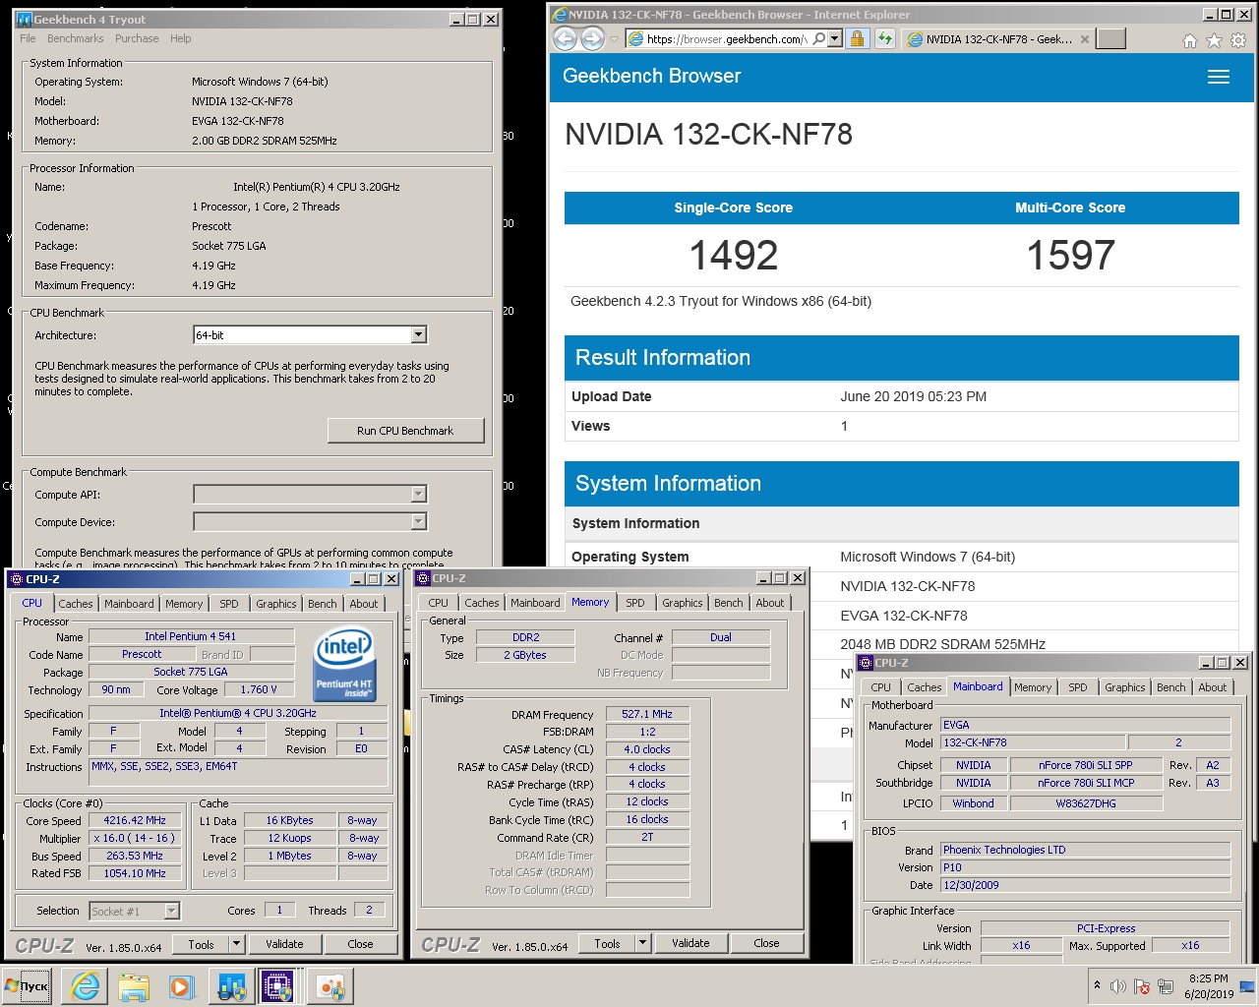Expand Tools arrow in CPU-Z memory window

642,943
